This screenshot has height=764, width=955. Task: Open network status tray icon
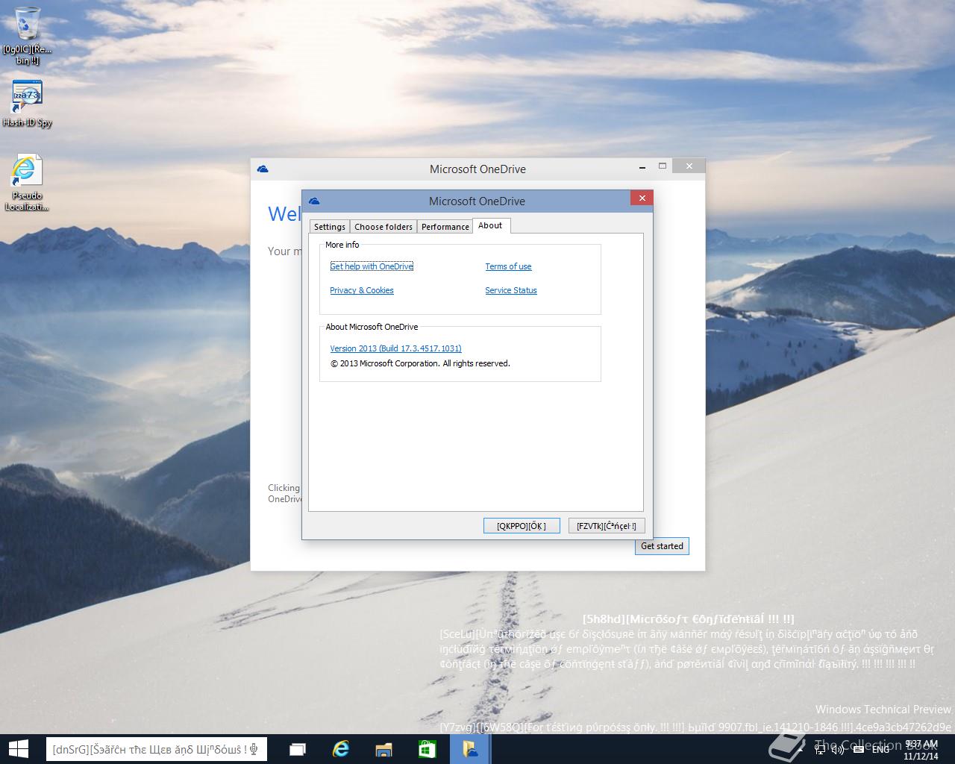[x=820, y=749]
